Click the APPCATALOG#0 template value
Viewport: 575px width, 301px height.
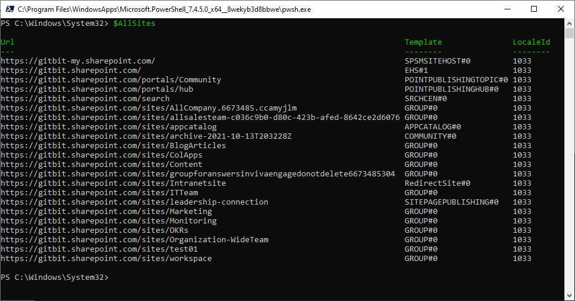click(433, 126)
